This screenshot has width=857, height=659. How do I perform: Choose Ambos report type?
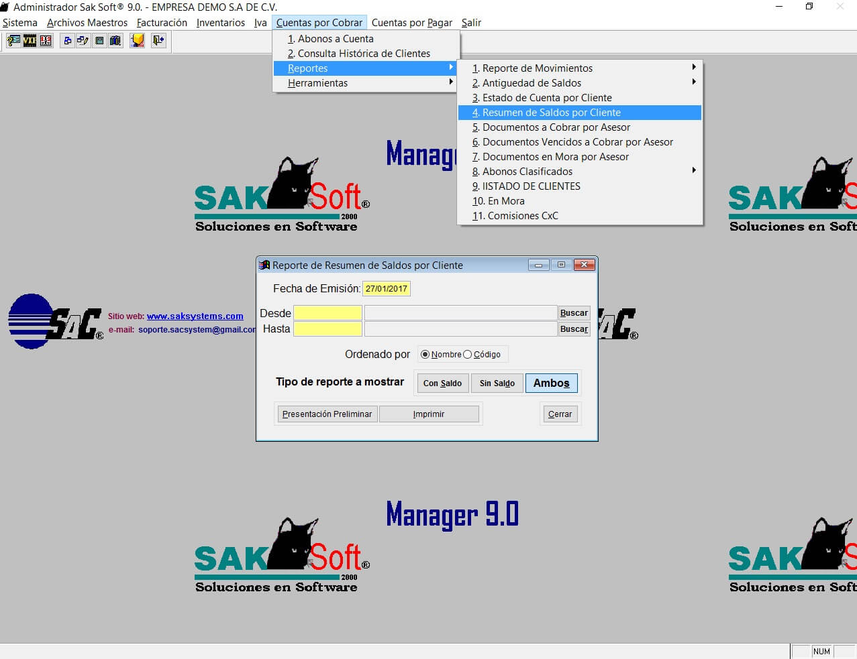coord(552,383)
